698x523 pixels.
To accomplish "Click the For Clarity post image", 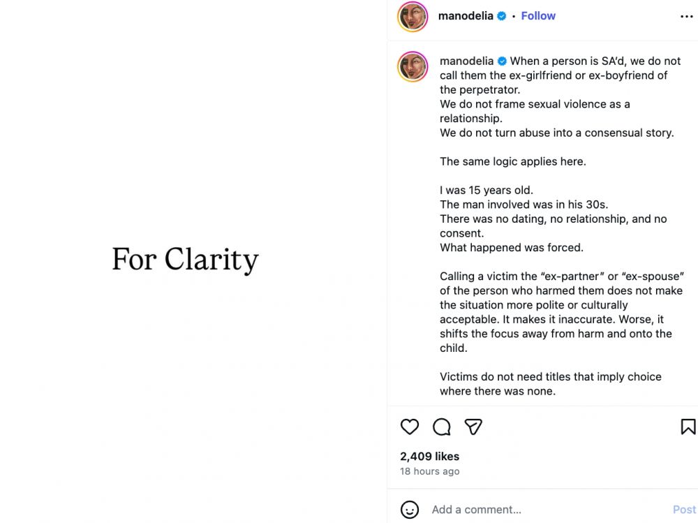I will tap(186, 260).
